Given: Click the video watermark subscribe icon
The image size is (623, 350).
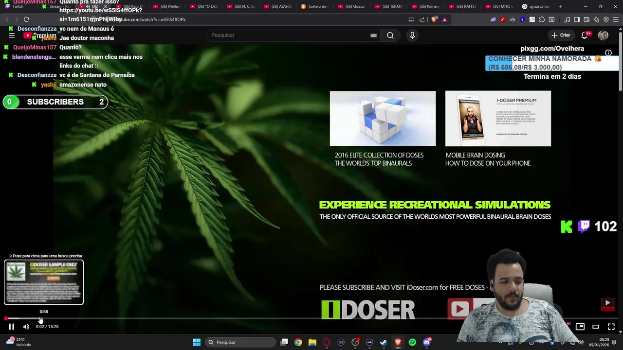Looking at the screenshot, I should click(607, 304).
